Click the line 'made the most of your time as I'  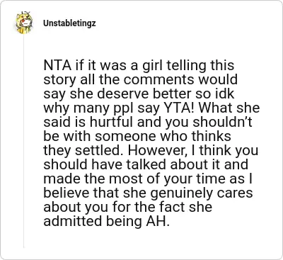[148, 179]
